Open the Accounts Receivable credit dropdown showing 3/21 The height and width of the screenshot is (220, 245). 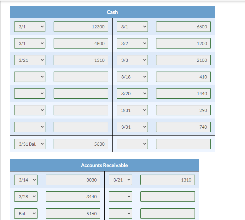120,180
